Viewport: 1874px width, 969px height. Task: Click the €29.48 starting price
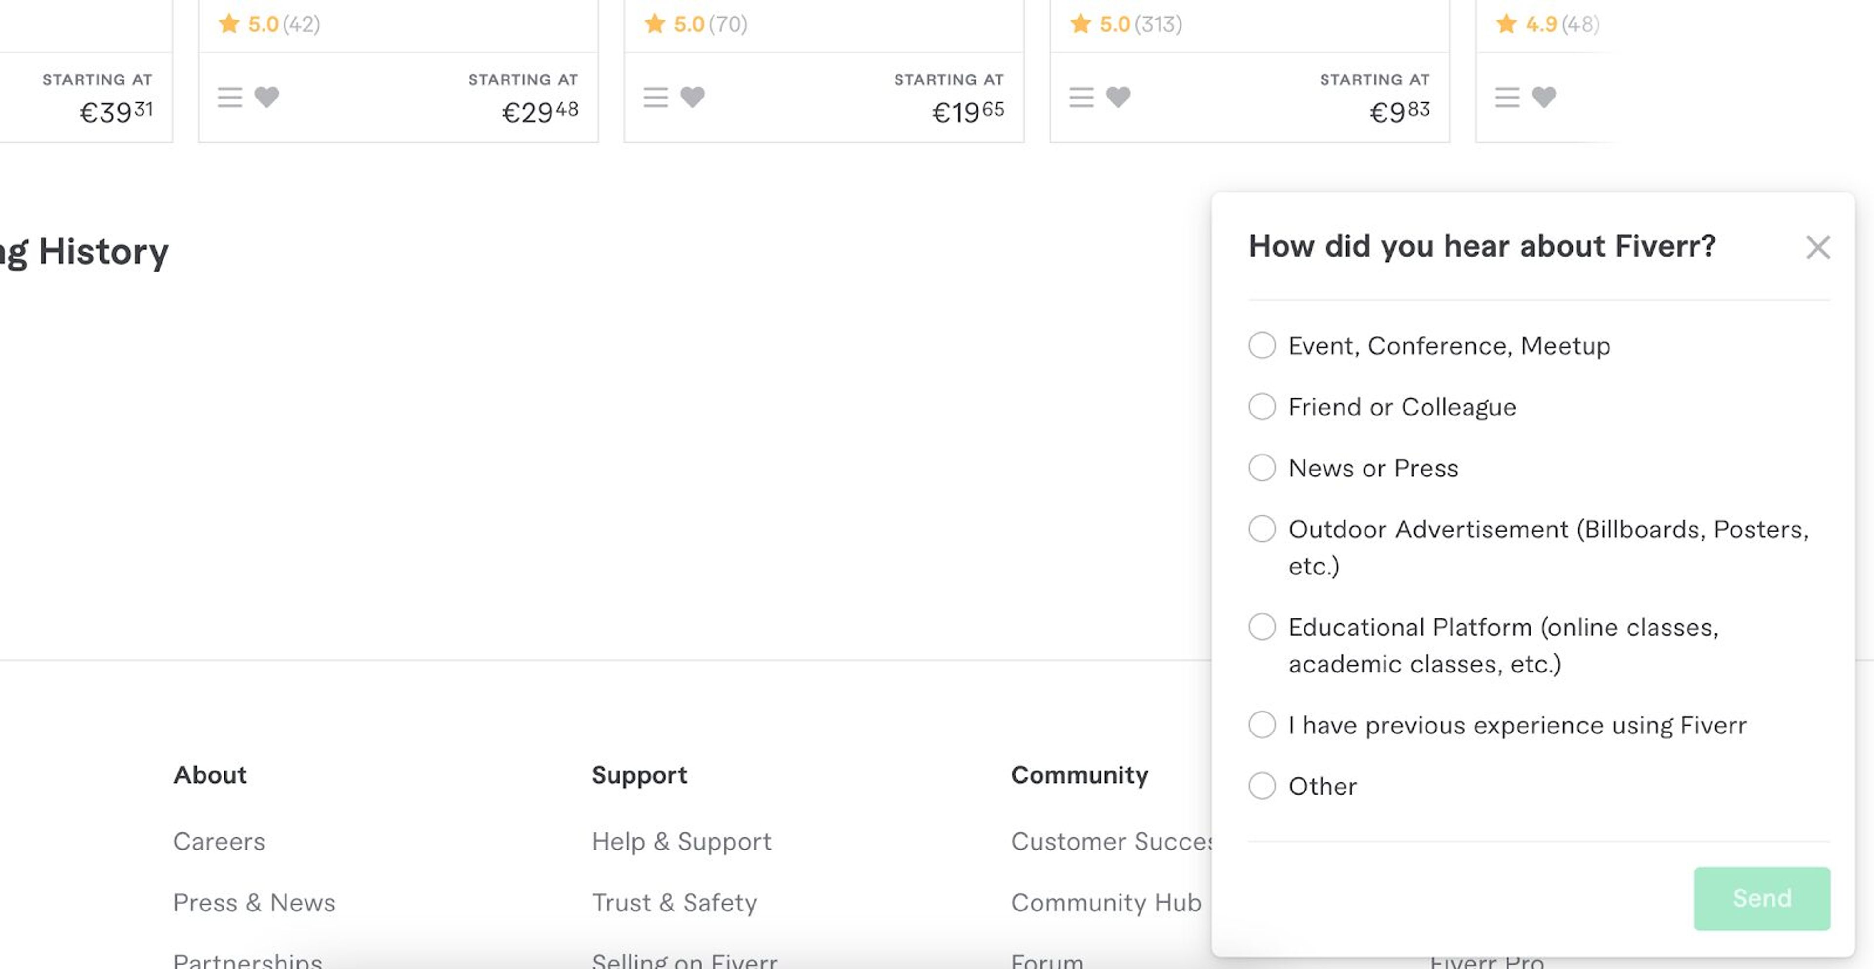[x=540, y=112]
